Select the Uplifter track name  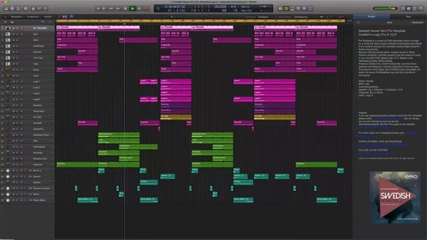(37, 182)
